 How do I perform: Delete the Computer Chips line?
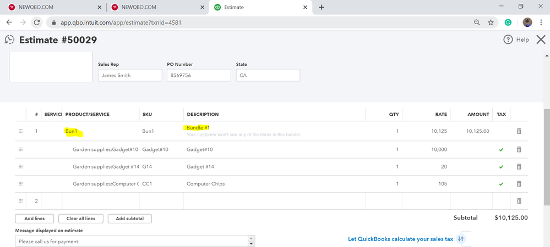(x=519, y=184)
